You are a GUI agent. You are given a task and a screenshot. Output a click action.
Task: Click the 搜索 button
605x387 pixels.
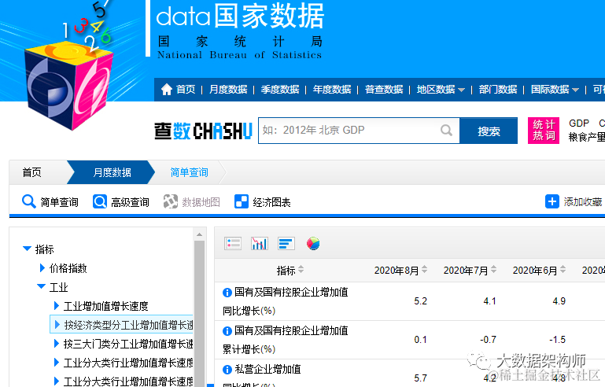pyautogui.click(x=489, y=131)
